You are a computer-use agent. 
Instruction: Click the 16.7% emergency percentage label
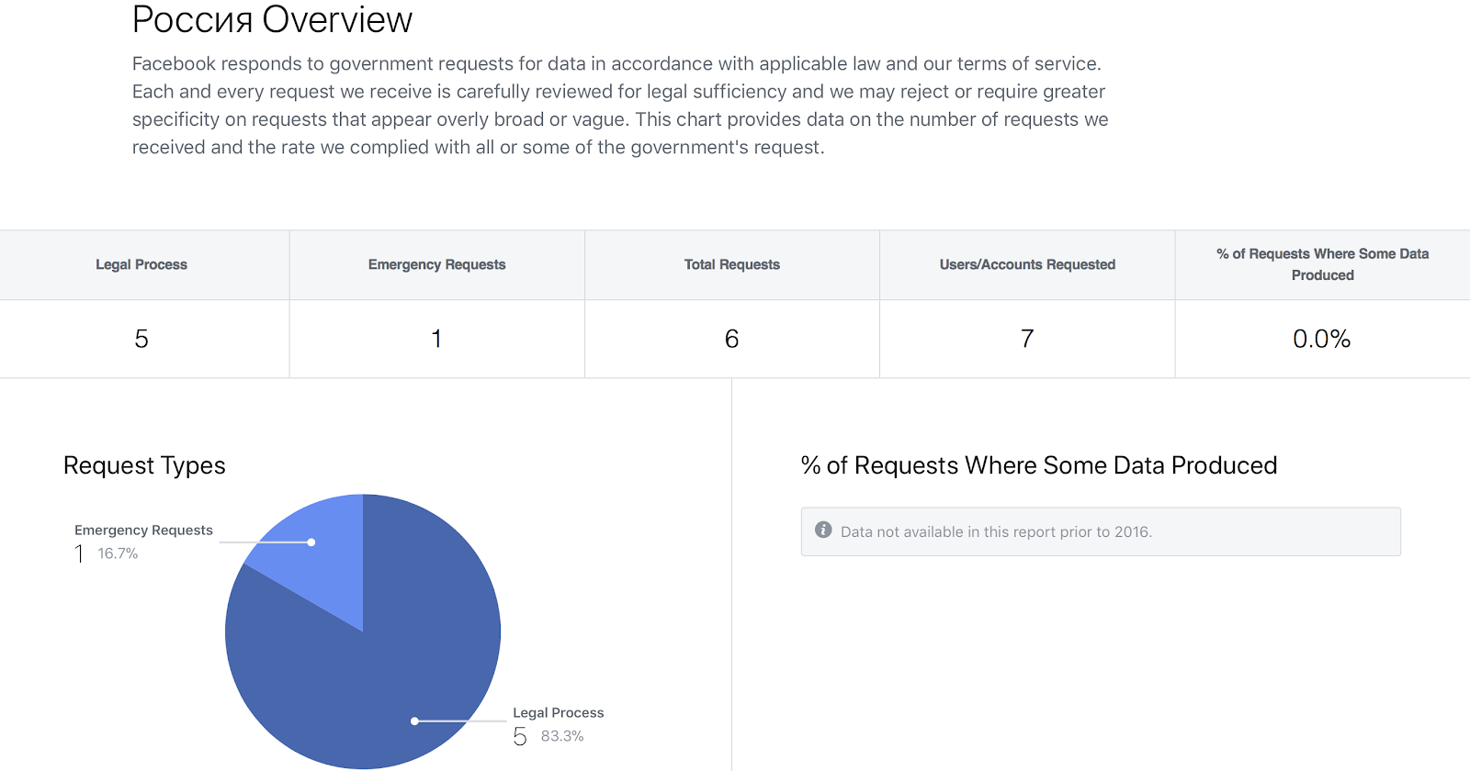click(x=118, y=553)
